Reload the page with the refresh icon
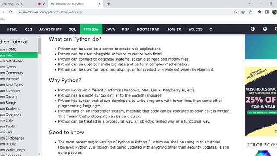Viewport: 277px width, 156px height. [x=10, y=12]
